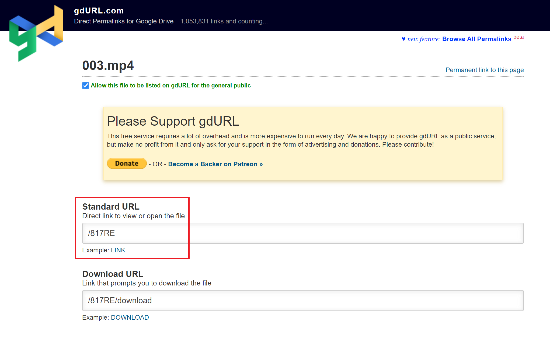
Task: Open Become a Backer on Patreon link
Action: (x=215, y=164)
